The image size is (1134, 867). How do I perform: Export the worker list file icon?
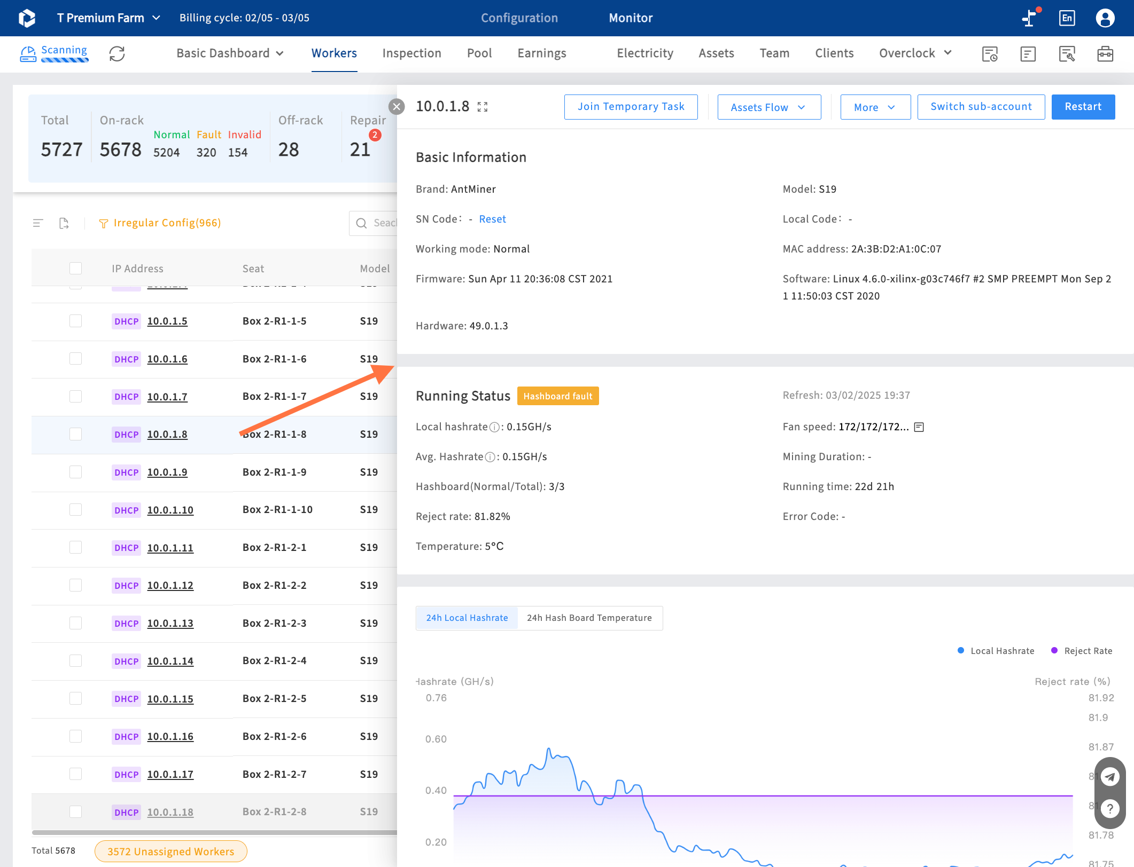tap(64, 223)
